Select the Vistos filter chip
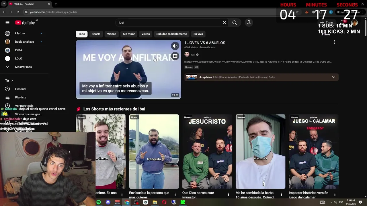 pyautogui.click(x=146, y=34)
